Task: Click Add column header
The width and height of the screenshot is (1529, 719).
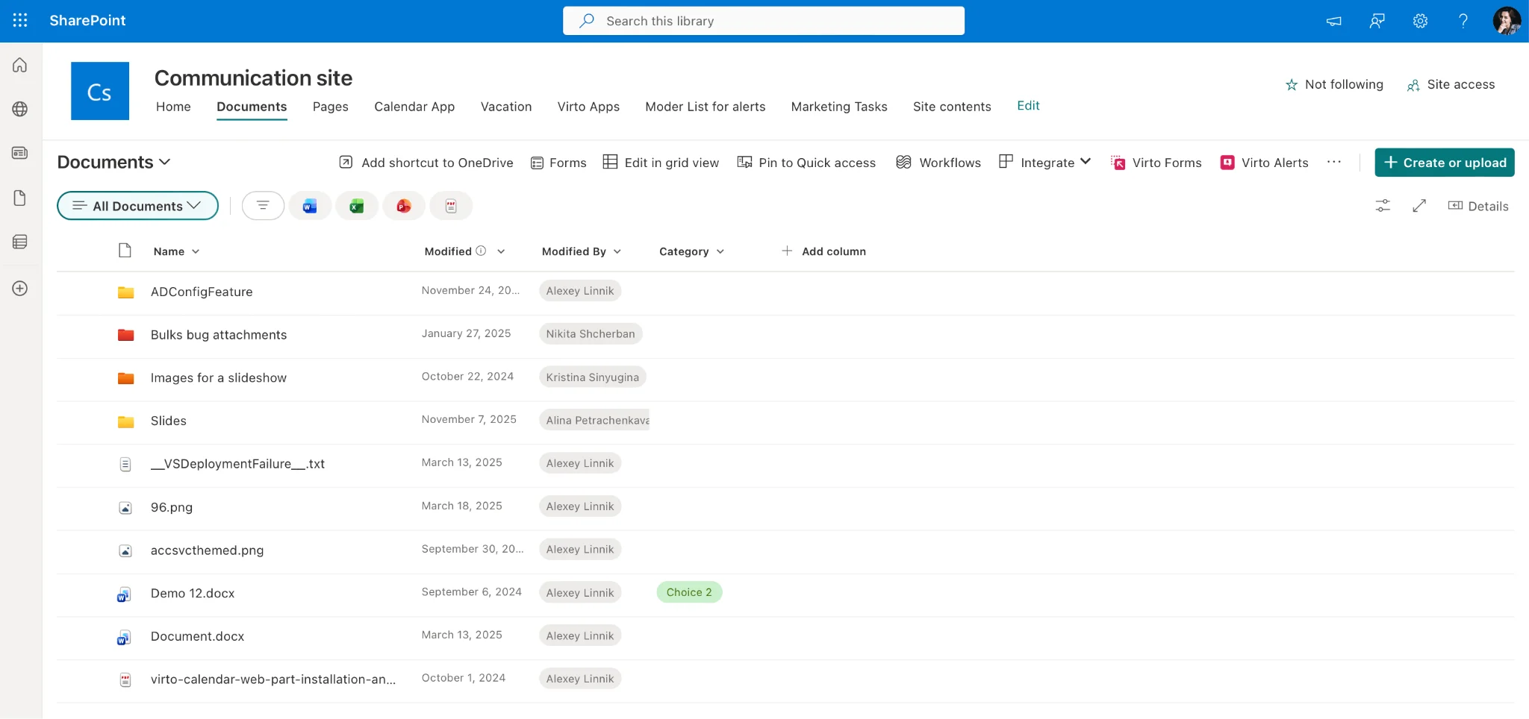Action: [x=823, y=251]
